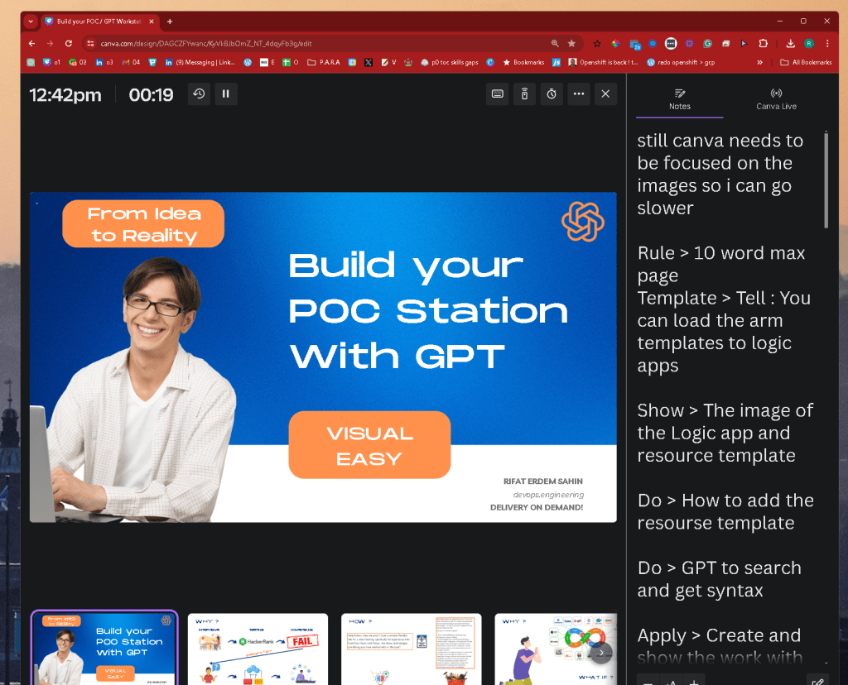Select the 'Build your POC / GPT Workstat' tab
This screenshot has width=848, height=685.
(99, 21)
